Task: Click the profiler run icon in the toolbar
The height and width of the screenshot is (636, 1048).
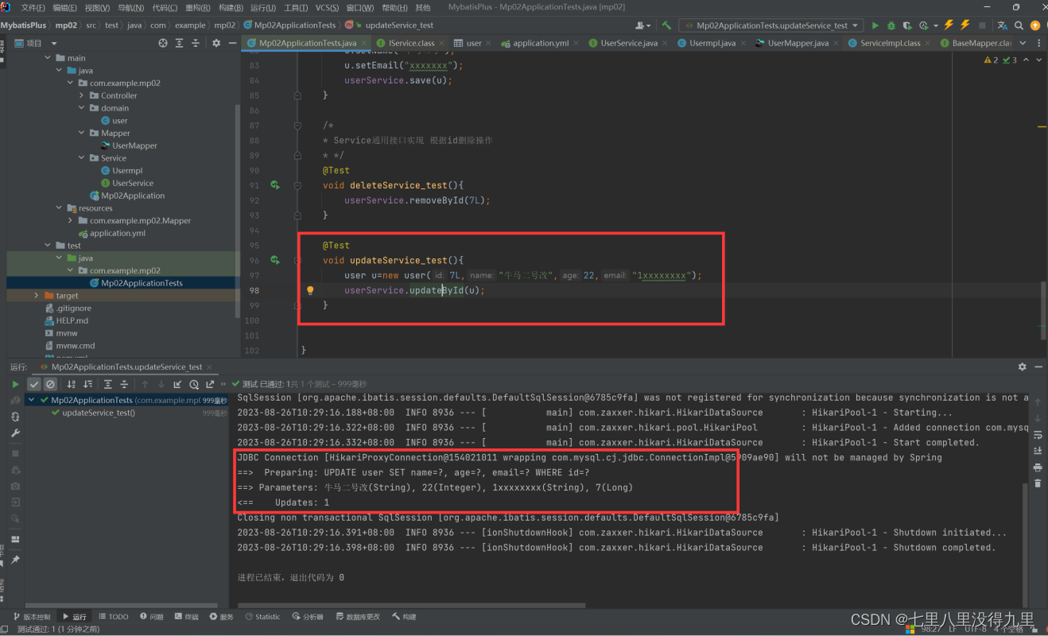Action: tap(923, 25)
